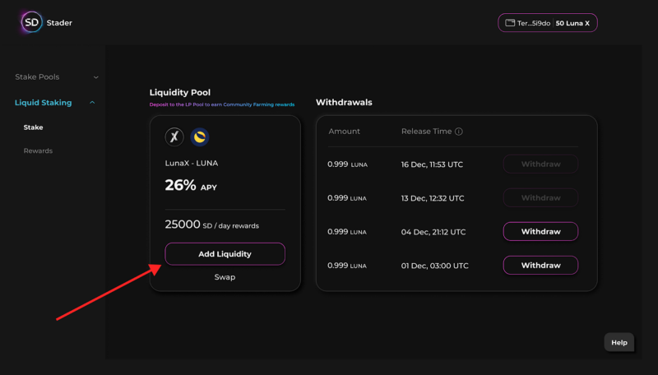The image size is (658, 375).
Task: Click the wallet icon in address button
Action: click(x=510, y=23)
